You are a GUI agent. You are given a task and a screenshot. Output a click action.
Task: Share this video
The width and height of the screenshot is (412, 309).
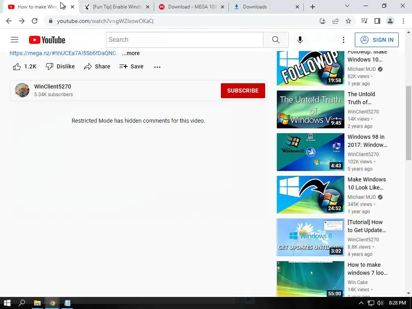point(97,66)
